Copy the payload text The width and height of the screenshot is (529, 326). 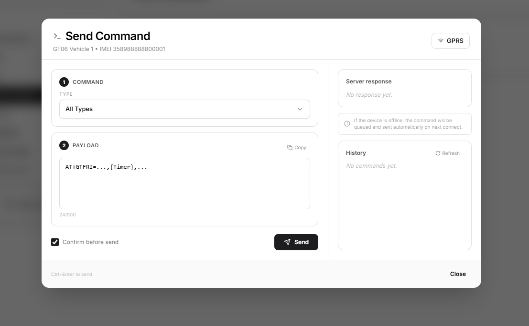[x=297, y=147]
